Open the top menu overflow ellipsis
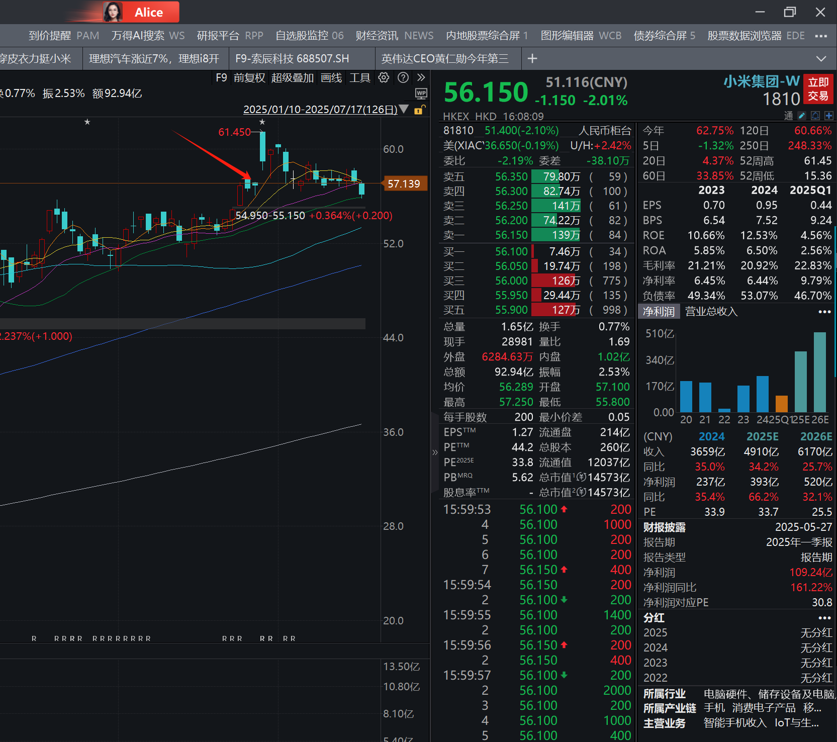This screenshot has width=837, height=742. pos(821,36)
